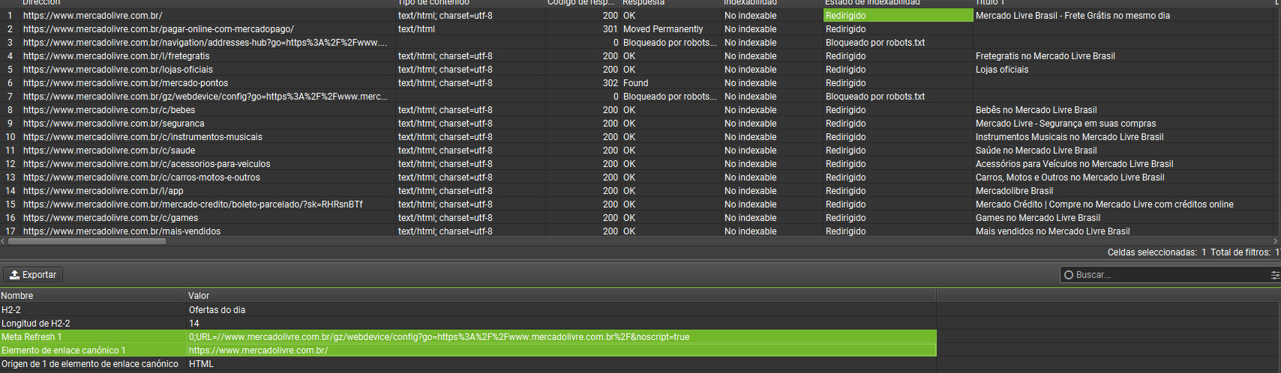The width and height of the screenshot is (1281, 373).
Task: Click the search magnifier icon in Buscar
Action: (1069, 275)
